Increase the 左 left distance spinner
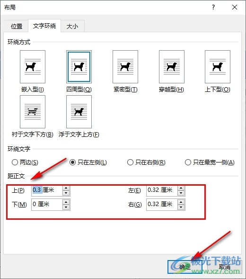Viewport: 246px width, 279px height. point(181,188)
